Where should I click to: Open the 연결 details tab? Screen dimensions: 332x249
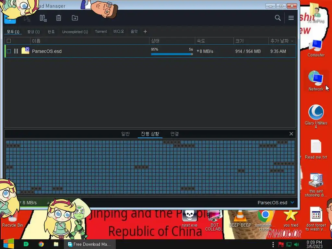[175, 134]
